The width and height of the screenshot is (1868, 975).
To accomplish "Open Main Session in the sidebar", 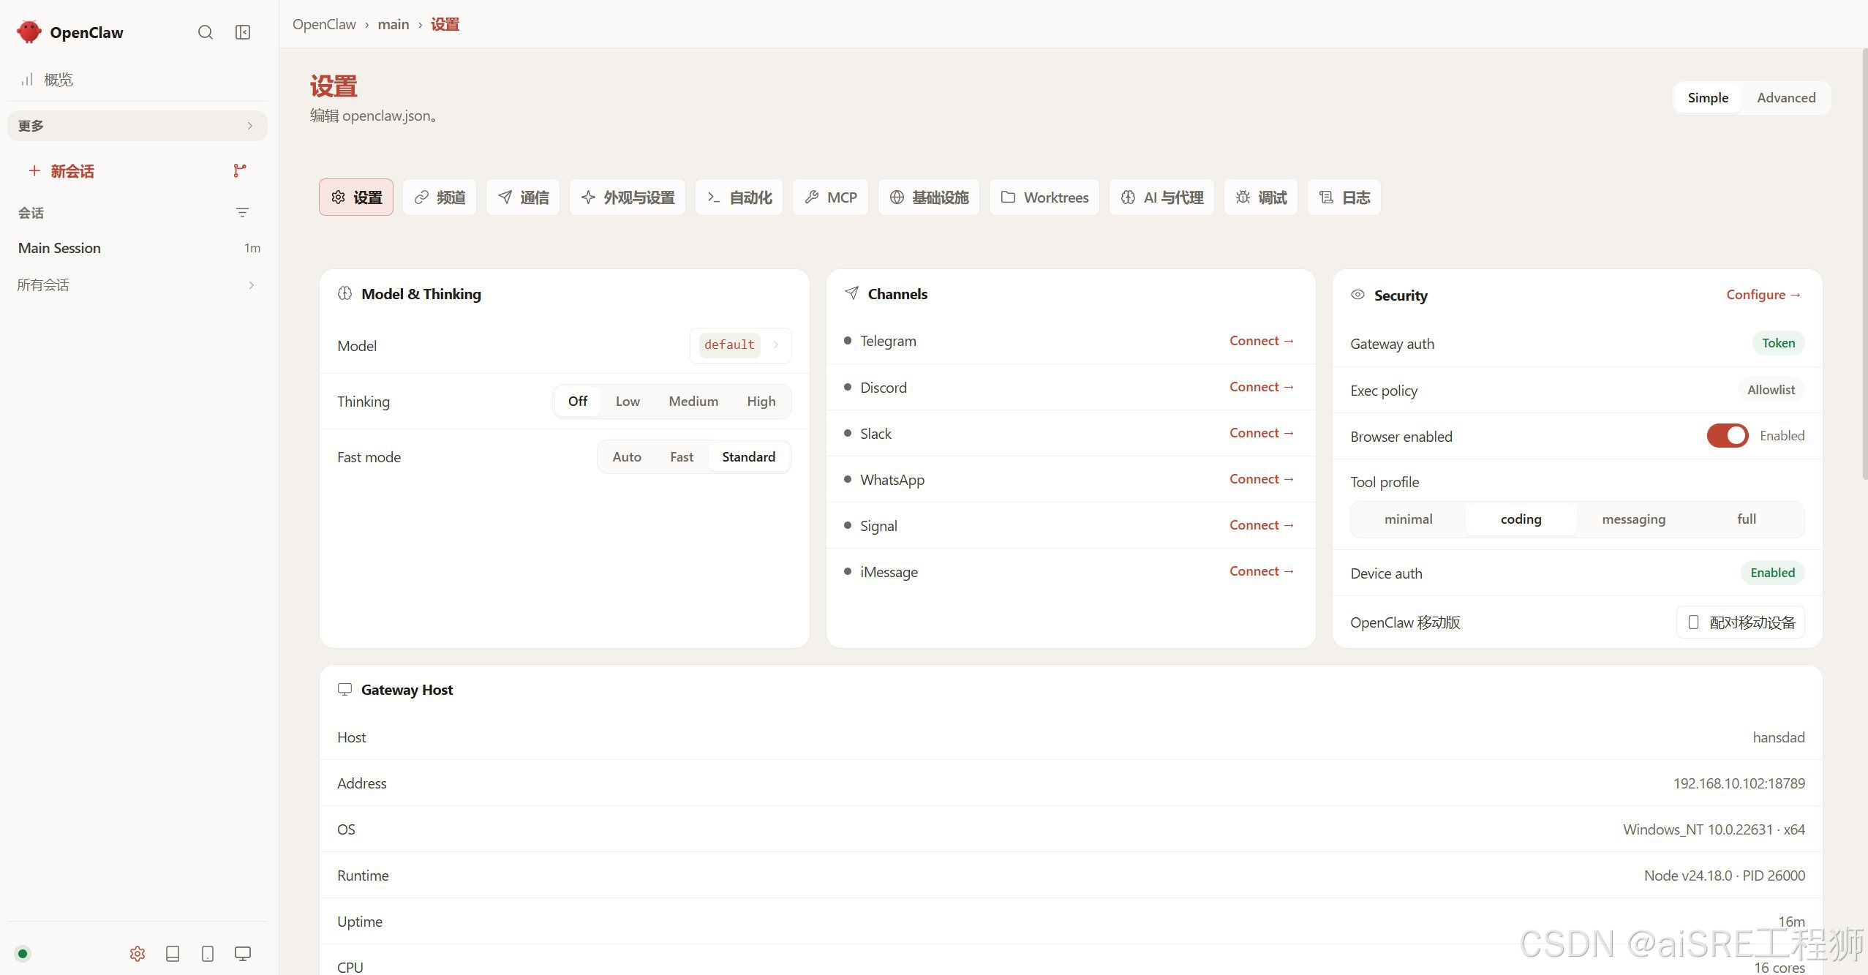I will (x=138, y=248).
